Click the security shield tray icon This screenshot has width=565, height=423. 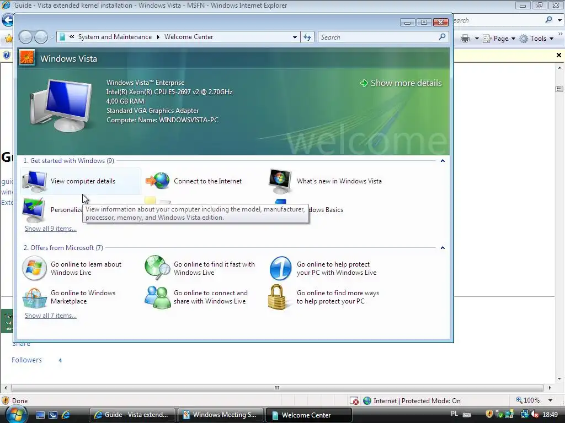[x=489, y=414]
